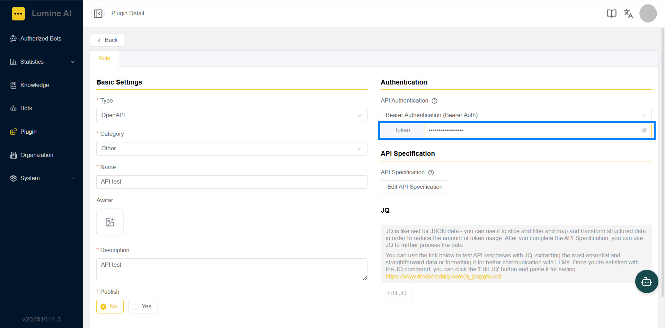Switch to the Rule tab
This screenshot has width=665, height=328.
coord(104,59)
